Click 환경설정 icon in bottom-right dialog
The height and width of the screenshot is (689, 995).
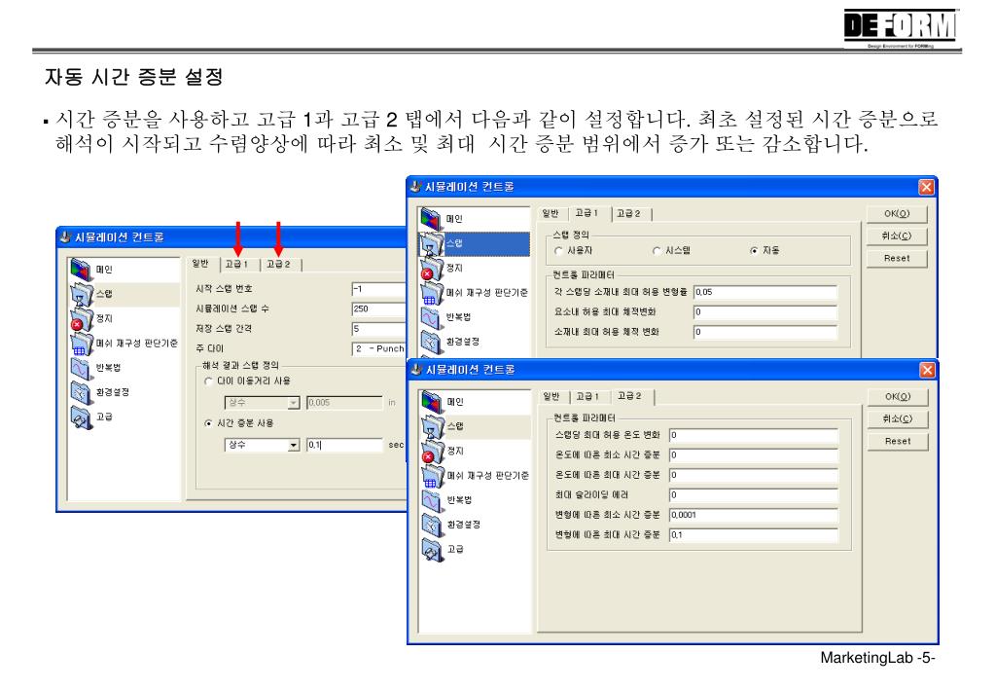tap(433, 525)
